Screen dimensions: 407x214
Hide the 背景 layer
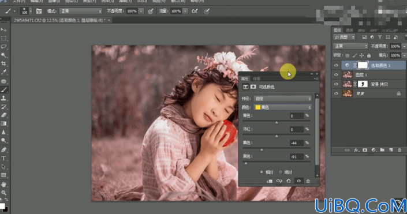pos(336,93)
